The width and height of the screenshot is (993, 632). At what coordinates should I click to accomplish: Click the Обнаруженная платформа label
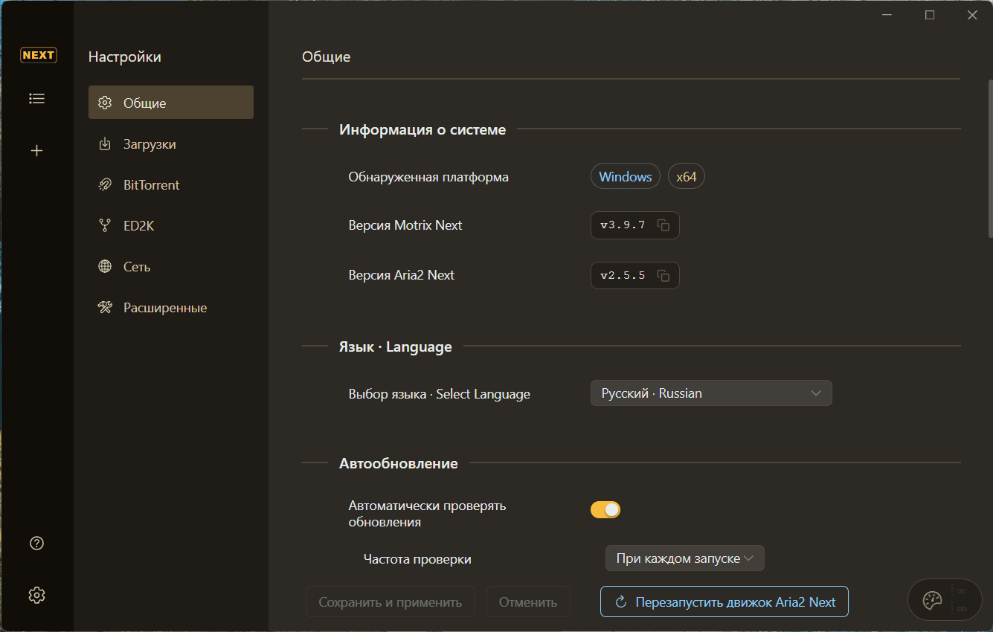(428, 177)
